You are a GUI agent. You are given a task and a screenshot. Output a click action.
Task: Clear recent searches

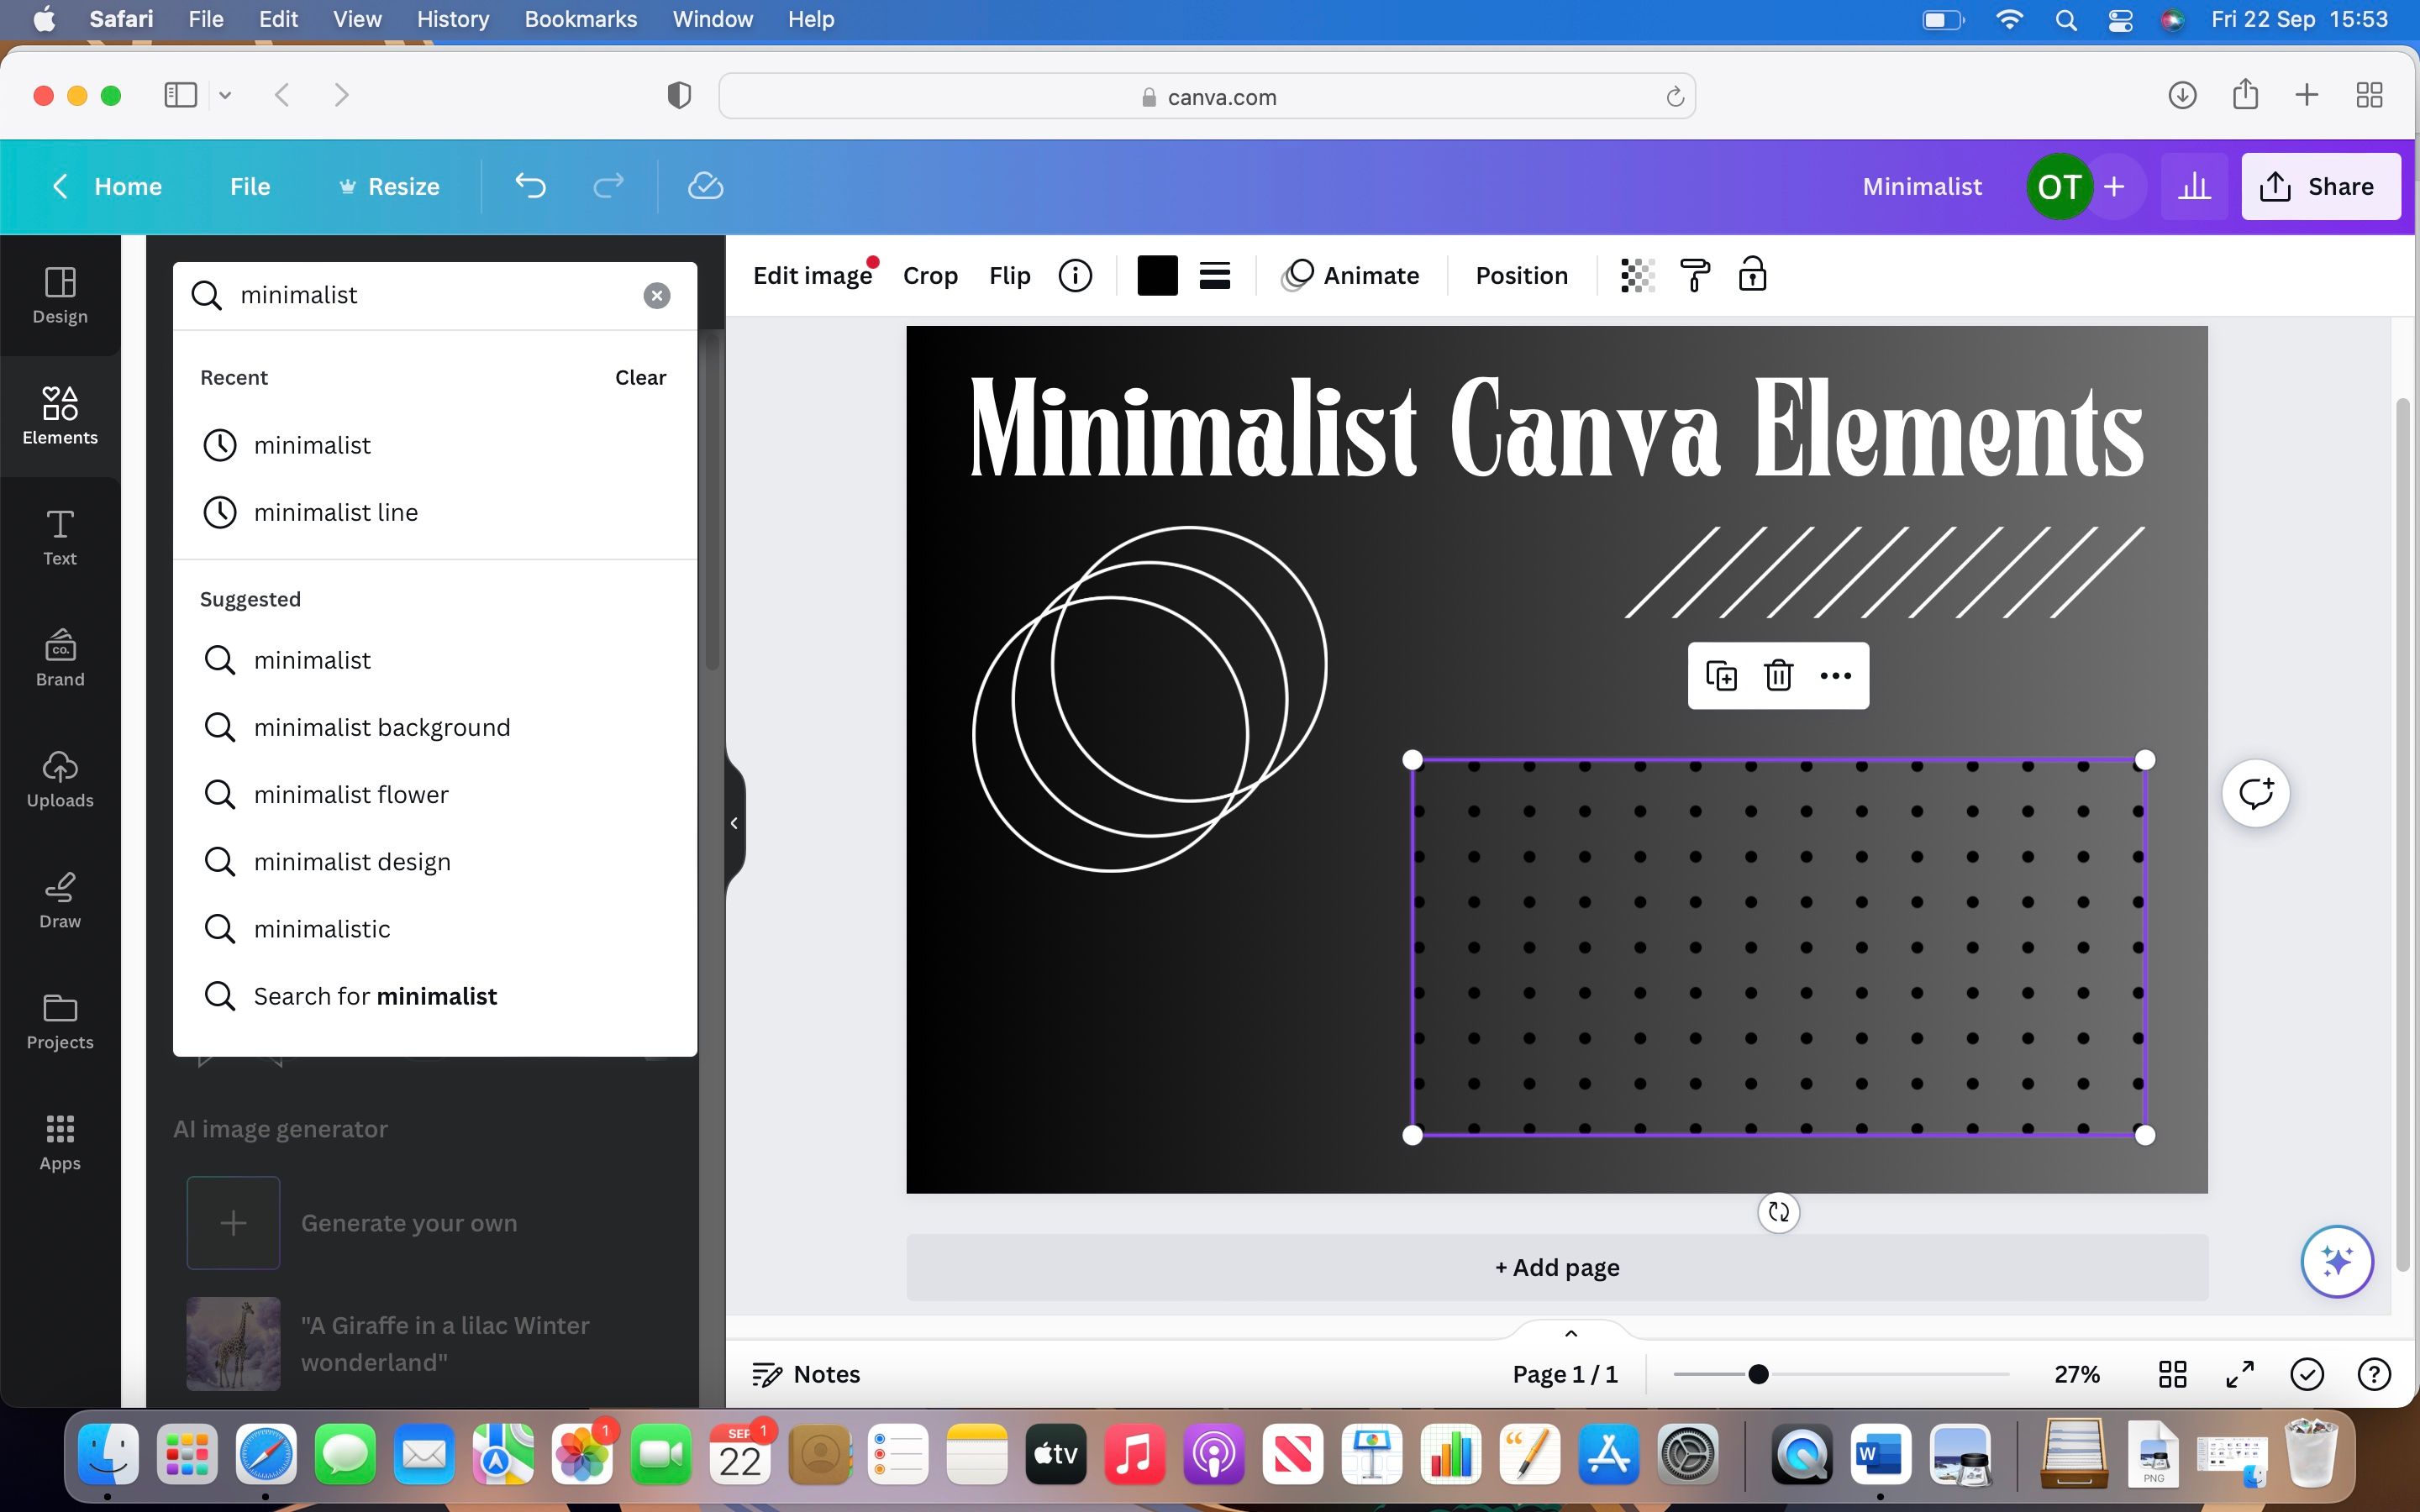pos(640,377)
